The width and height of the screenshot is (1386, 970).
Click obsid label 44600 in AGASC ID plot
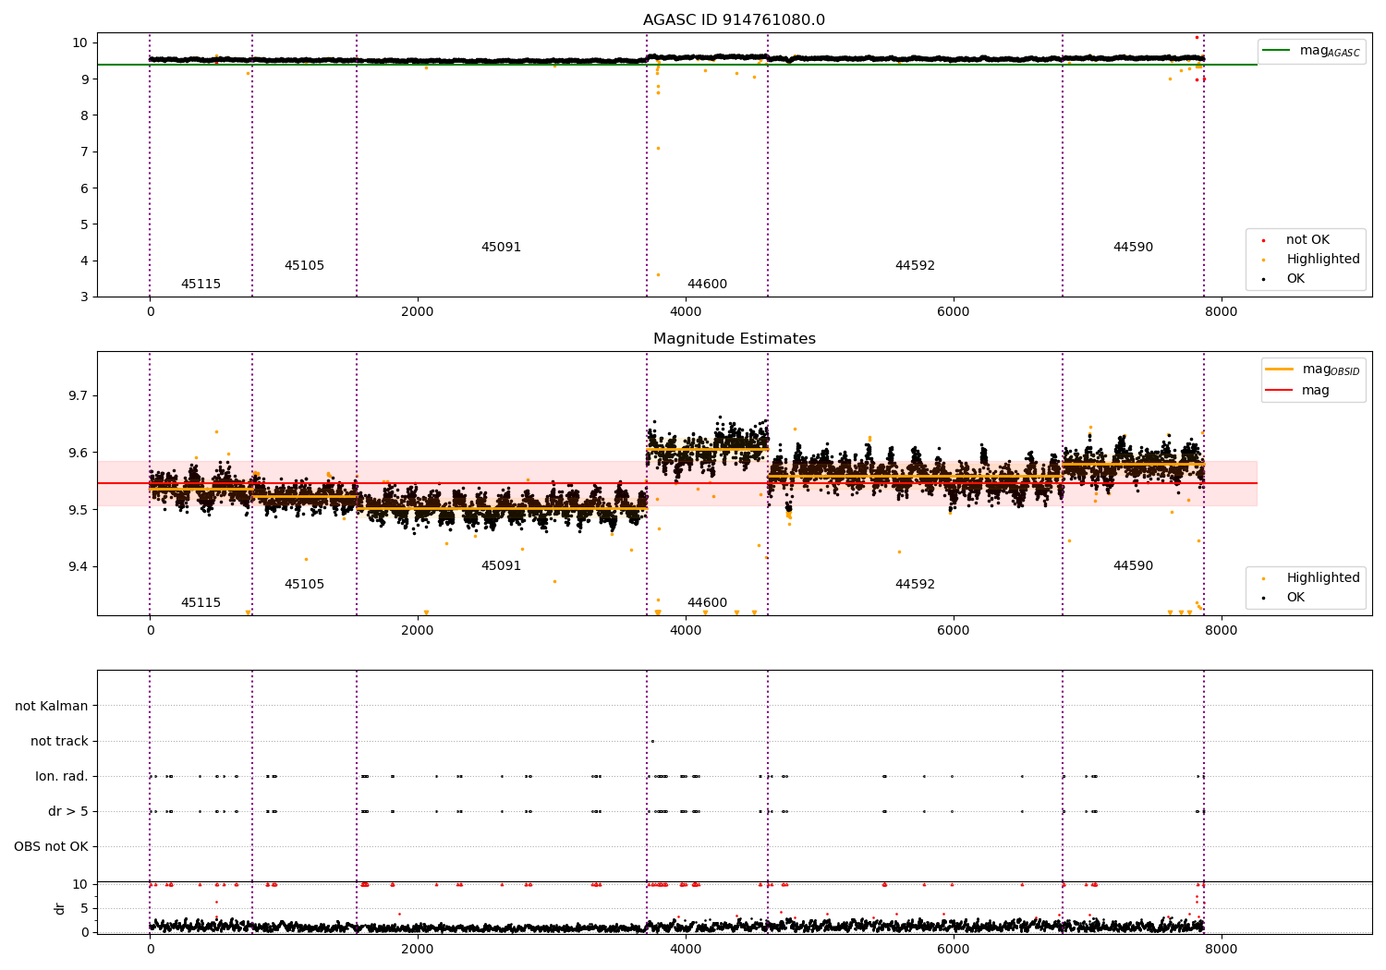point(707,285)
